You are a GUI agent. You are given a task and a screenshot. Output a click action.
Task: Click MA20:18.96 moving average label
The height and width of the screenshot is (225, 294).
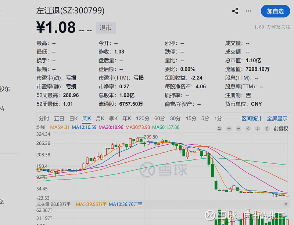[x=111, y=128]
